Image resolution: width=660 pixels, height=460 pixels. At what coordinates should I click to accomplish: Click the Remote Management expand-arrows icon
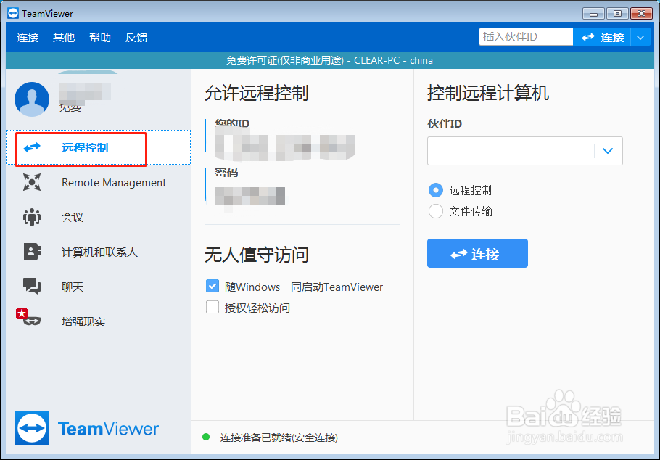pos(32,182)
